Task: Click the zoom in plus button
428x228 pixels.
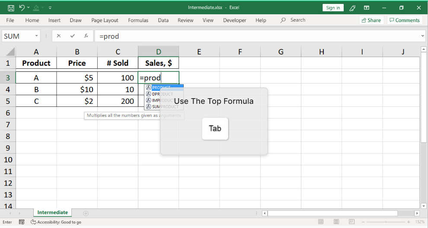Action: [409, 222]
